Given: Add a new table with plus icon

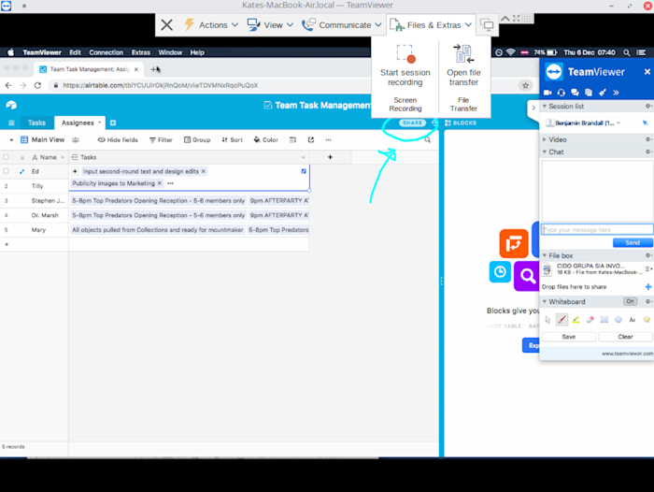Looking at the screenshot, I should [113, 123].
